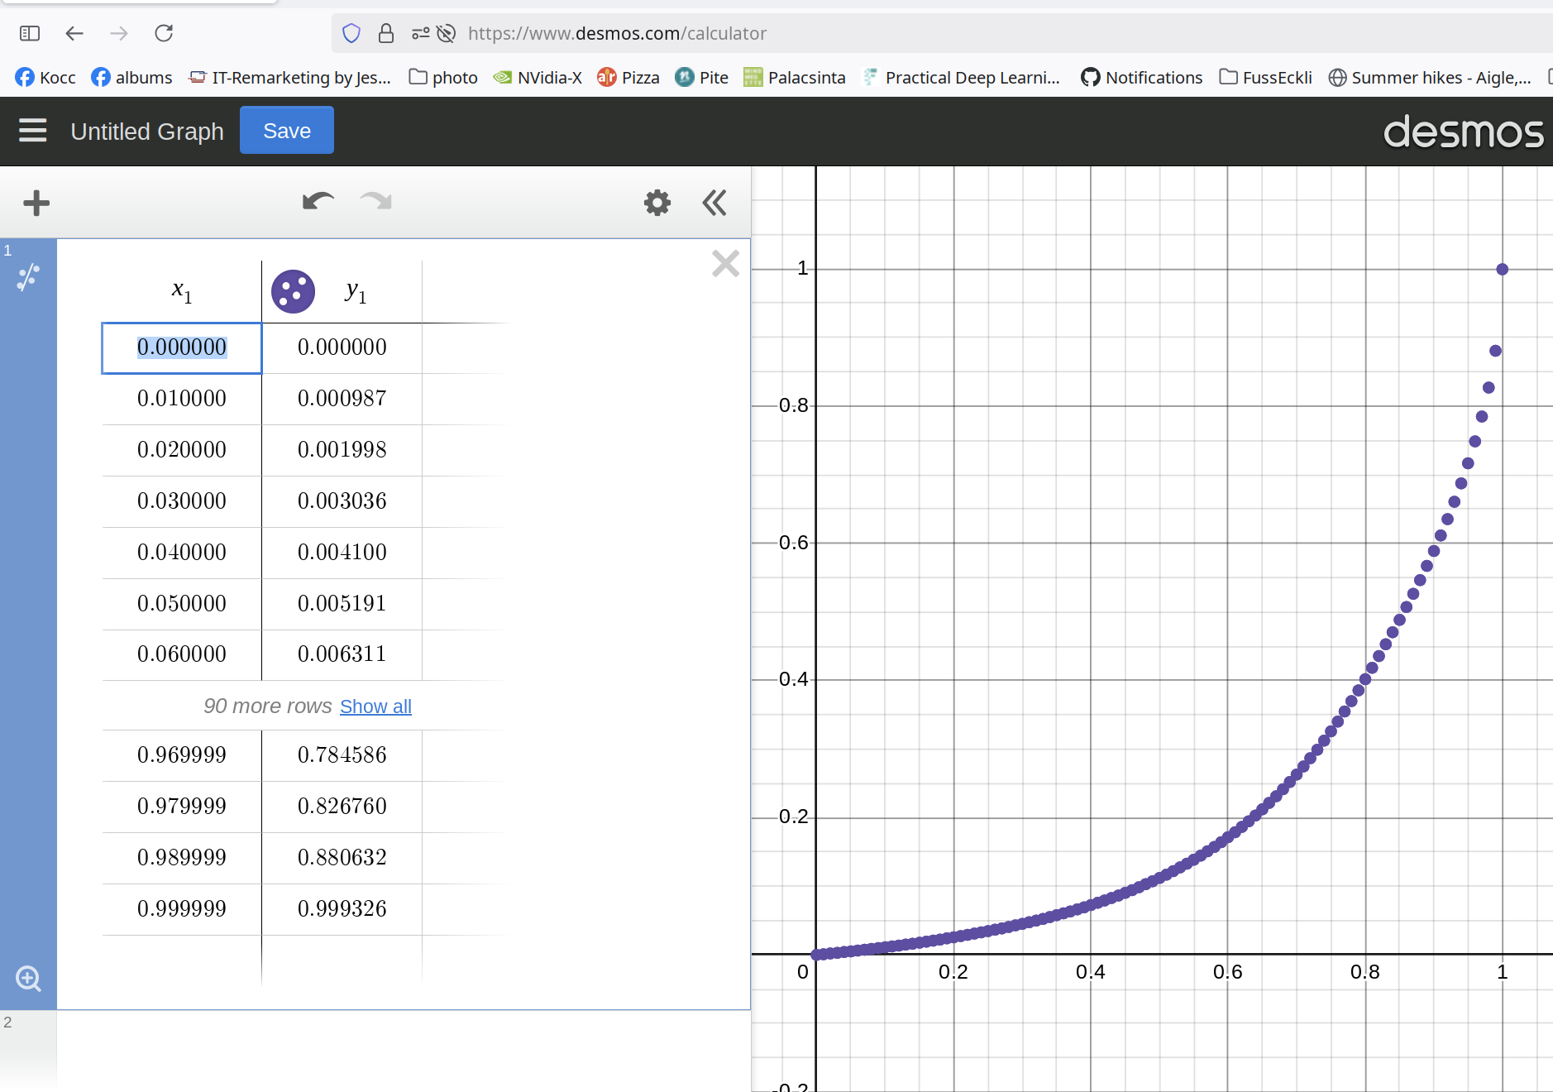Click the redo arrow icon

376,202
